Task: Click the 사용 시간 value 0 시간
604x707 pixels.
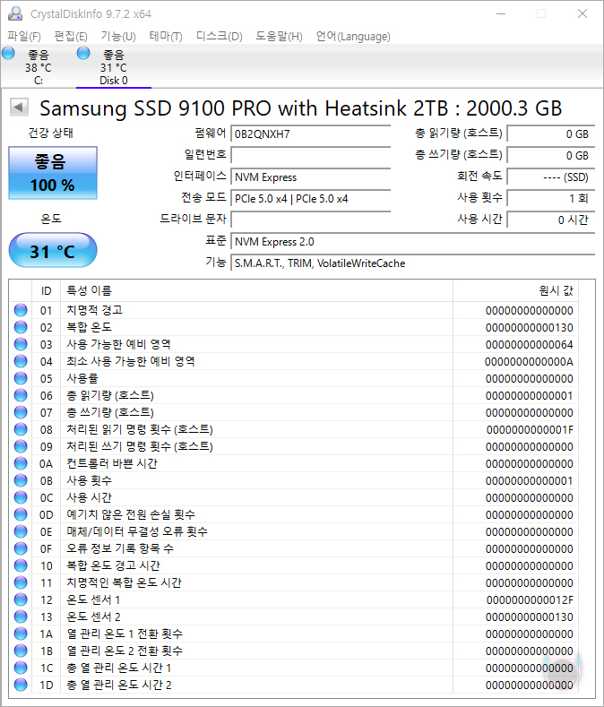Action: (551, 220)
